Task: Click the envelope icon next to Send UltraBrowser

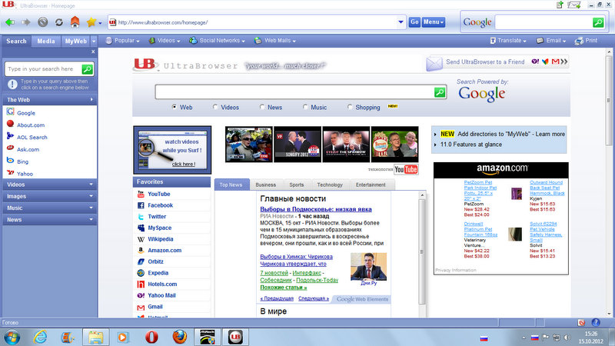Action: 434,63
